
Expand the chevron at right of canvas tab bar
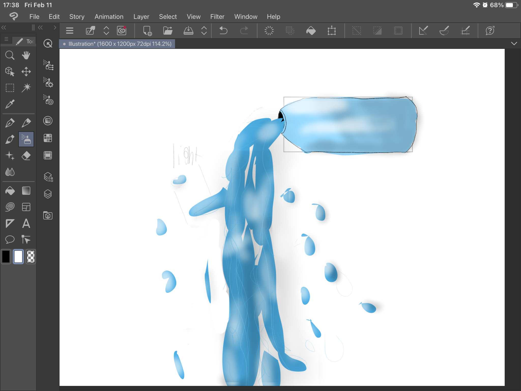coord(514,44)
